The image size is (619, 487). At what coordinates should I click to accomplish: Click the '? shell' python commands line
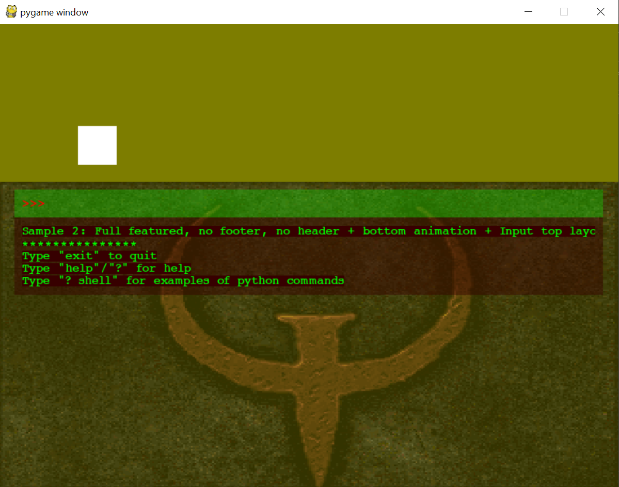tap(183, 281)
